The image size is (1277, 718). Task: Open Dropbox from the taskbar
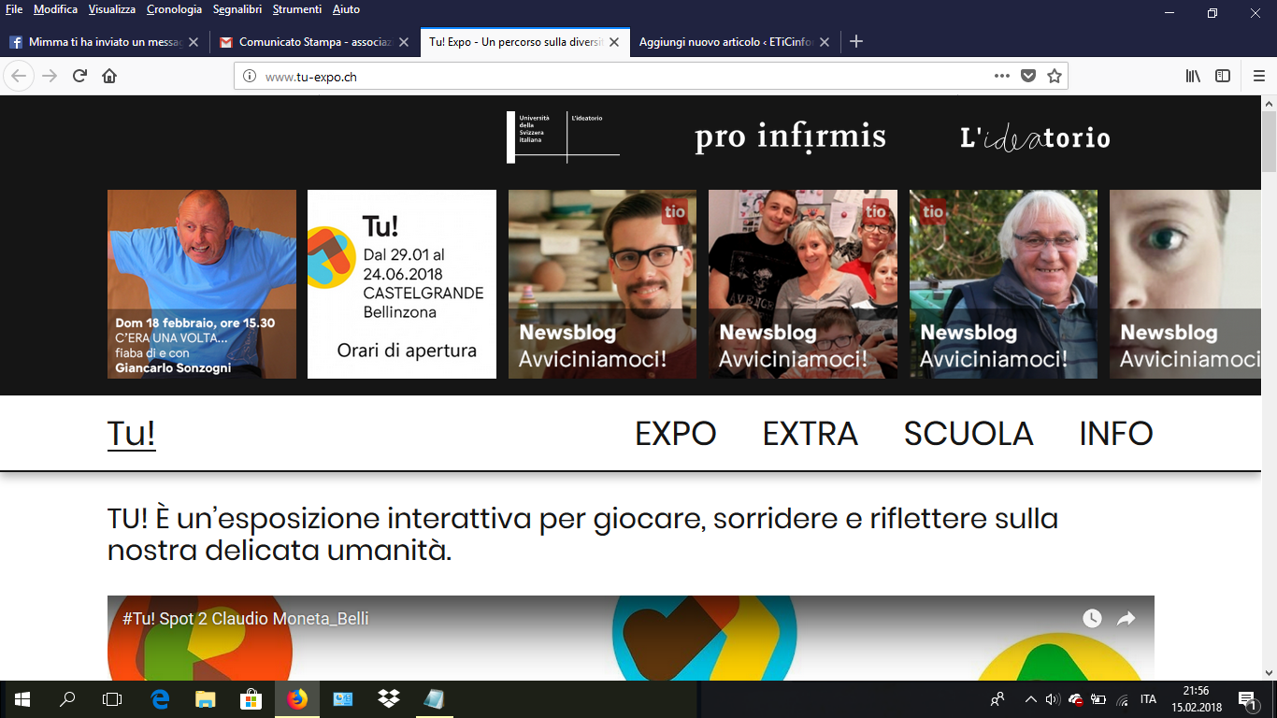[x=388, y=699]
